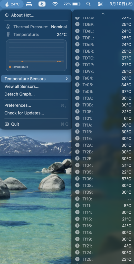Click the Hot flame icon in menu bar
This screenshot has width=134, height=264.
point(7,4)
